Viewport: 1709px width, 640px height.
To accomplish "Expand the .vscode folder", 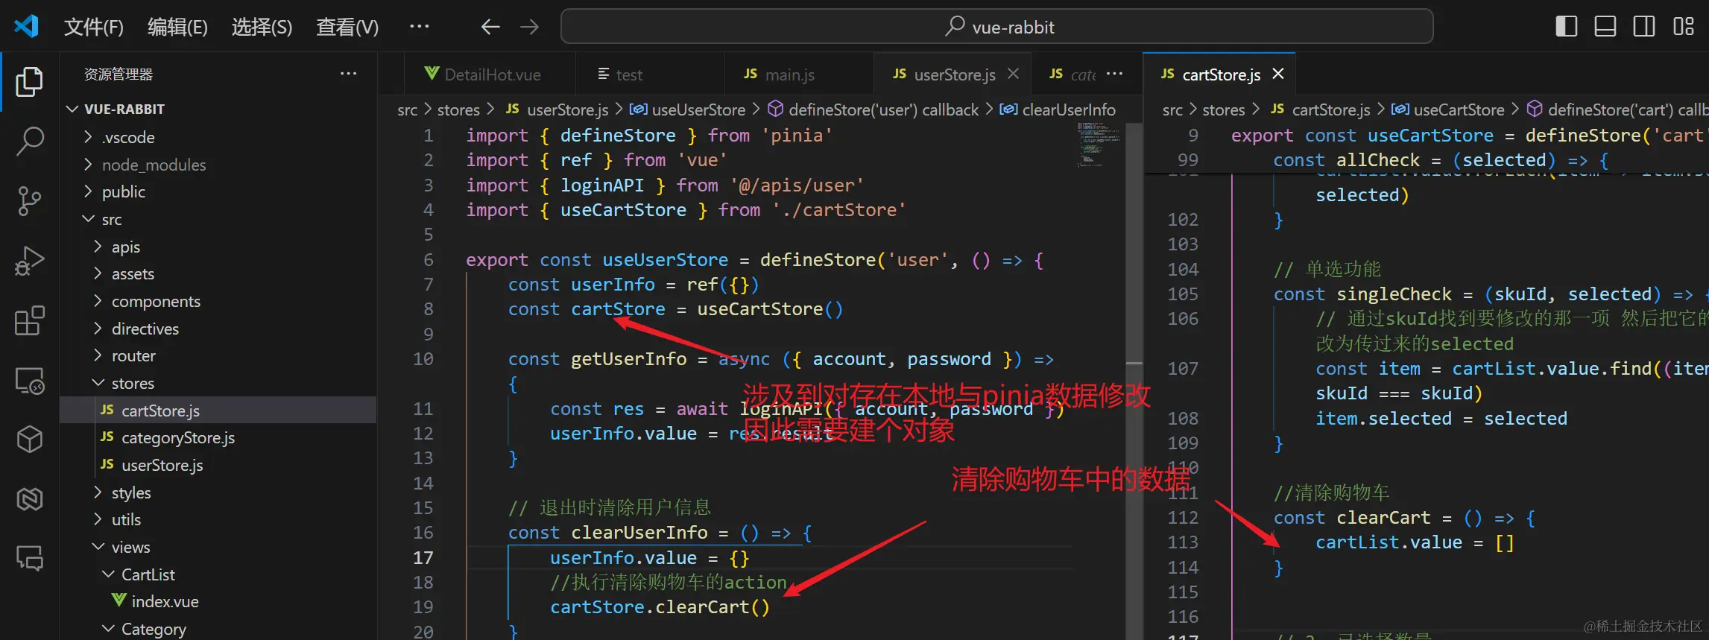I will [x=218, y=137].
